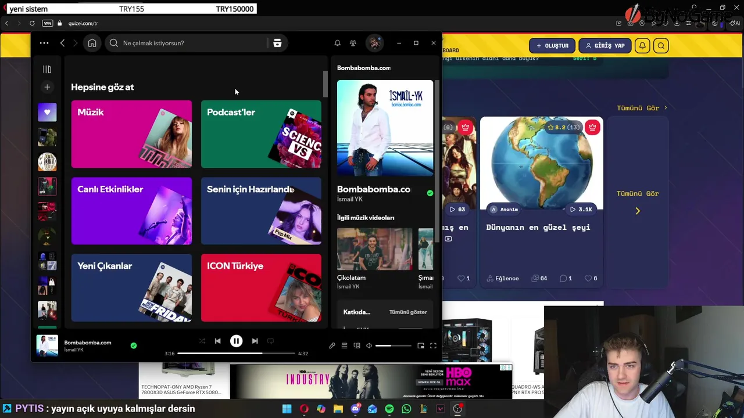Open Spotify notifications bell
744x418 pixels.
click(337, 43)
